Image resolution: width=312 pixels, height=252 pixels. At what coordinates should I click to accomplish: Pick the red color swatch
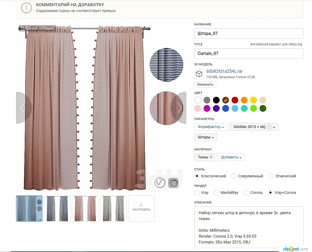[x=235, y=100]
